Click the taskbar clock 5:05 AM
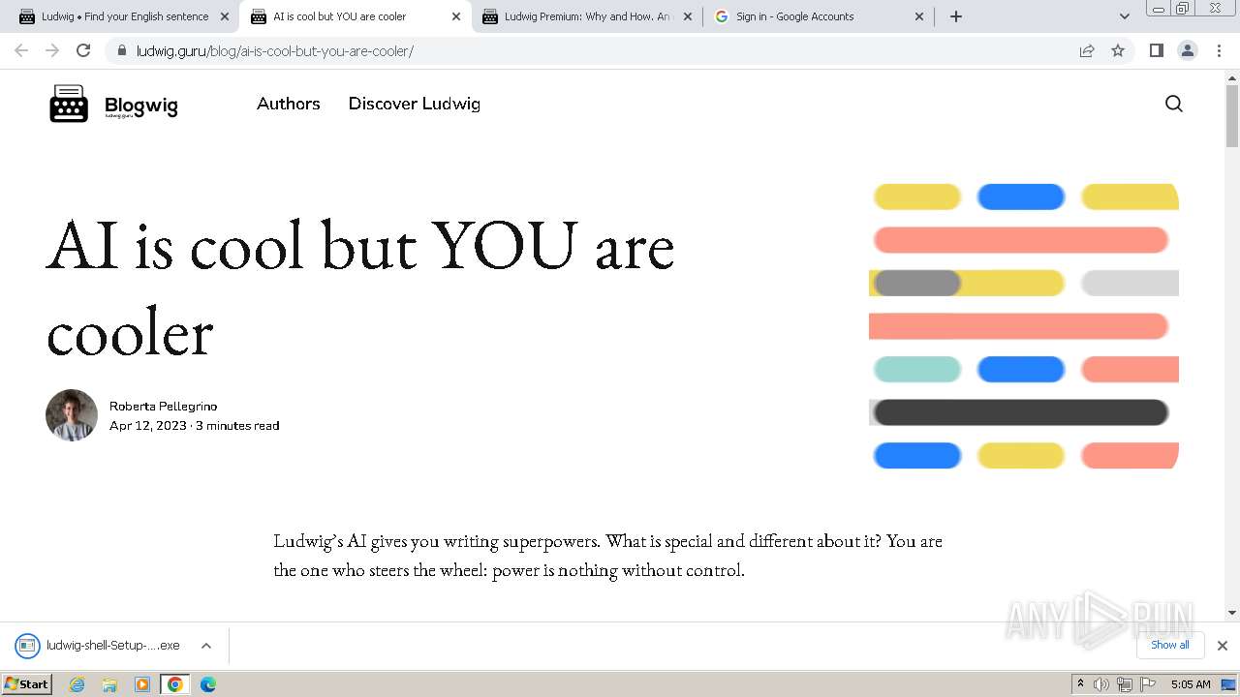The height and width of the screenshot is (697, 1240). pos(1191,684)
